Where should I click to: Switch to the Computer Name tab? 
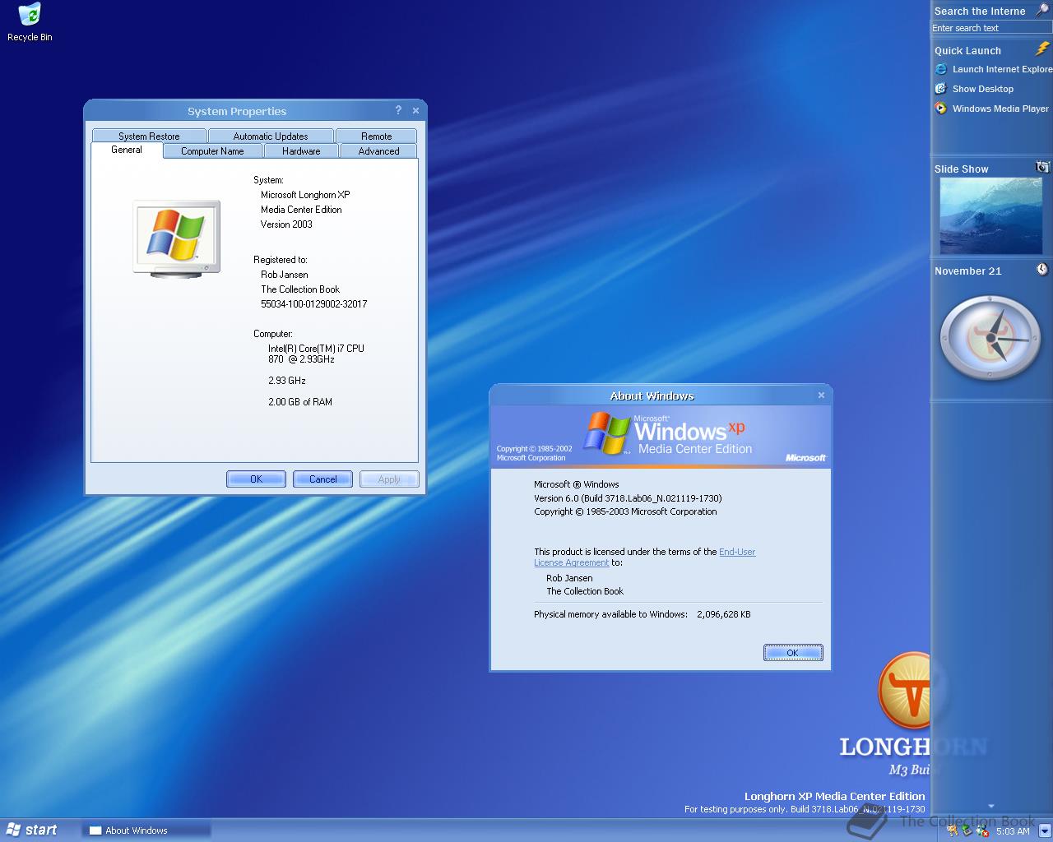(212, 150)
